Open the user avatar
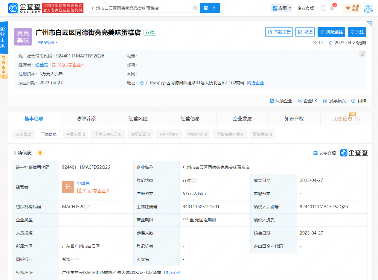This screenshot has height=280, width=378. coord(368,8)
